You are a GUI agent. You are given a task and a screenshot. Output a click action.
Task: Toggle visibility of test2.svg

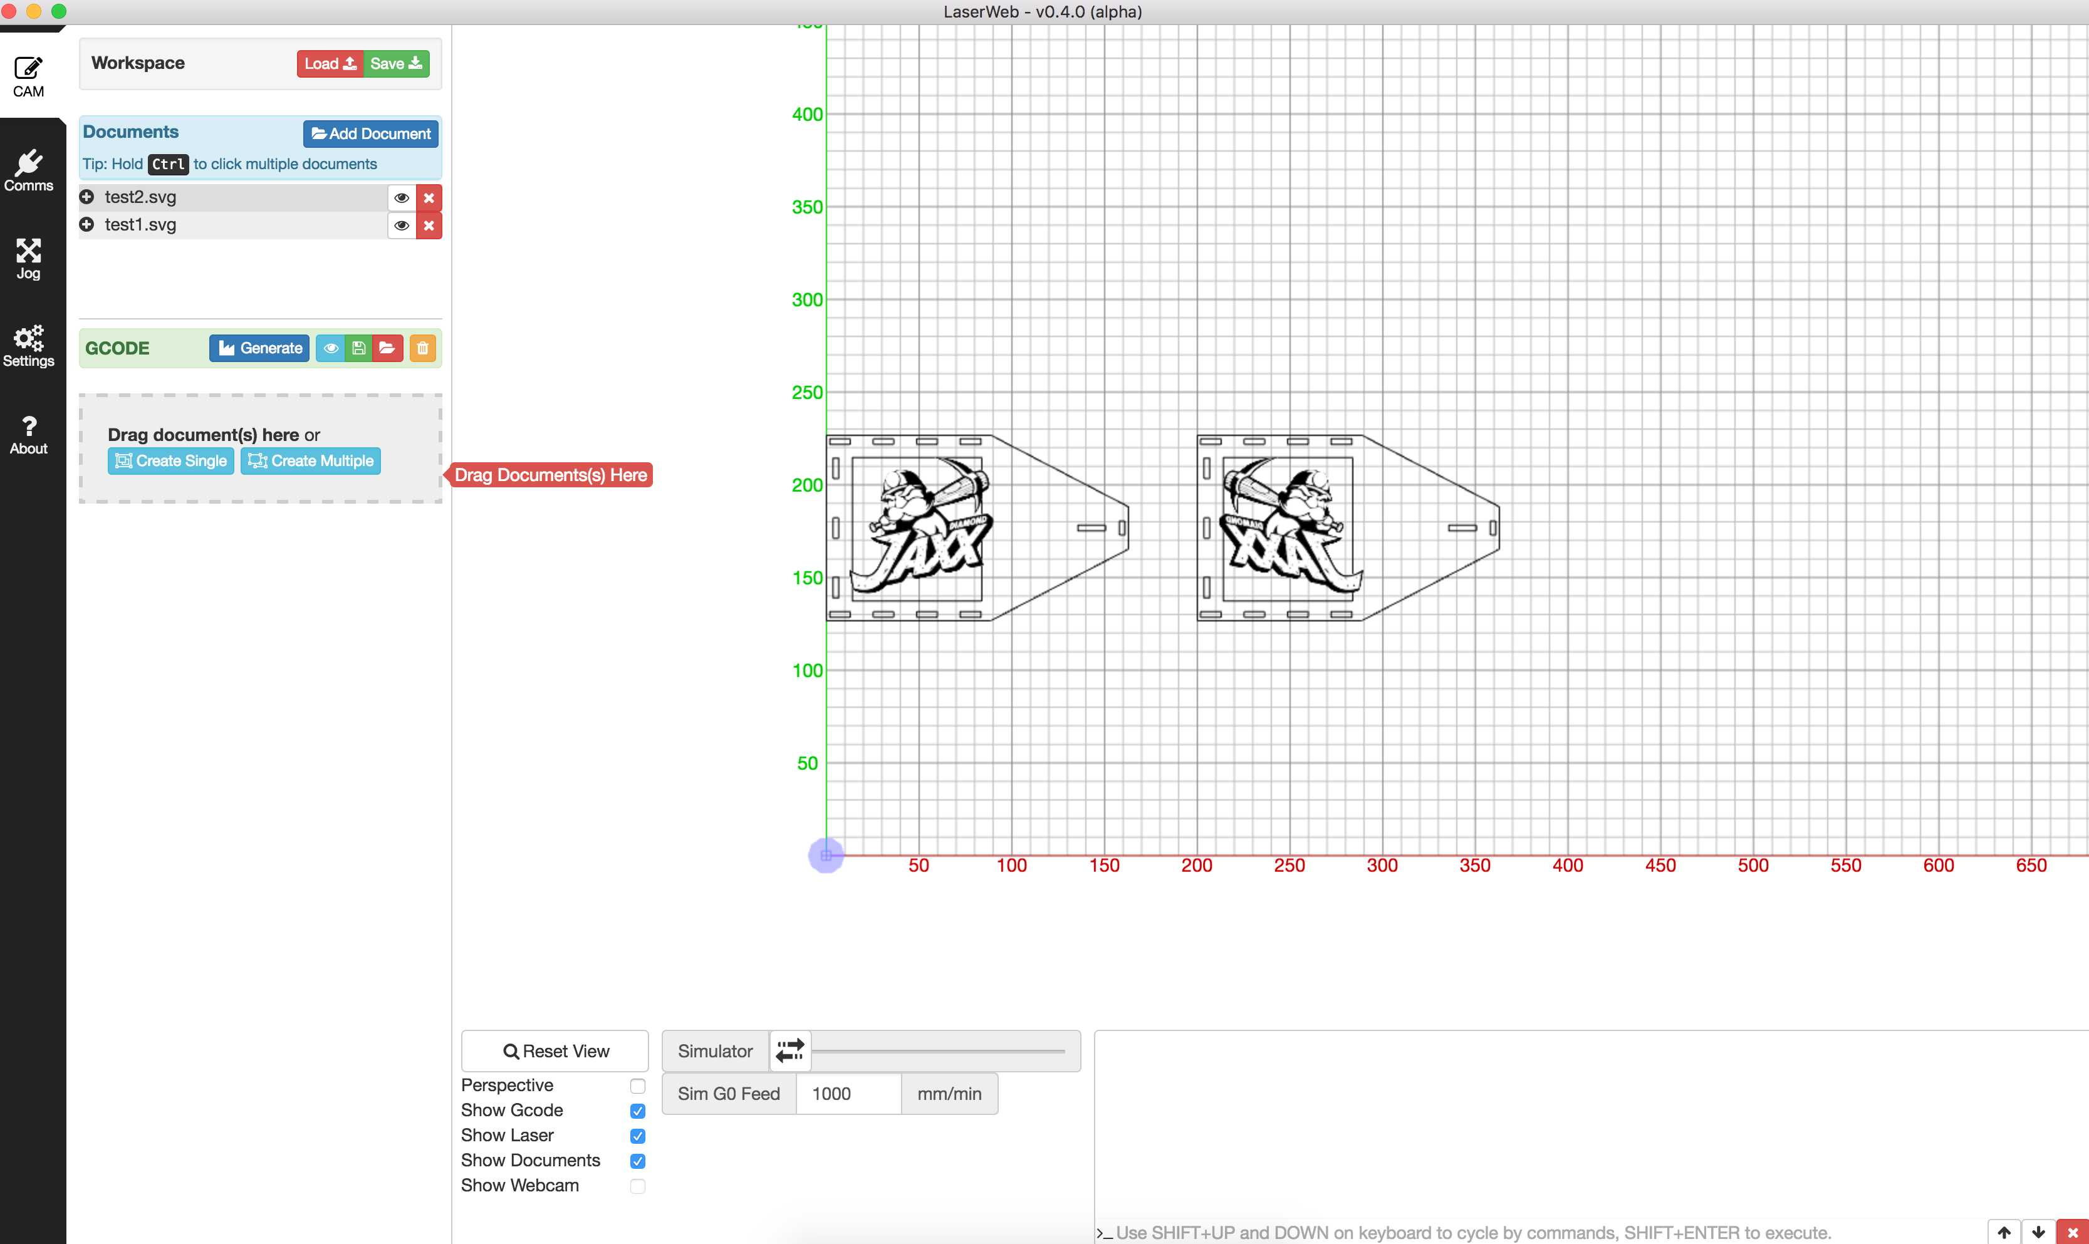402,198
